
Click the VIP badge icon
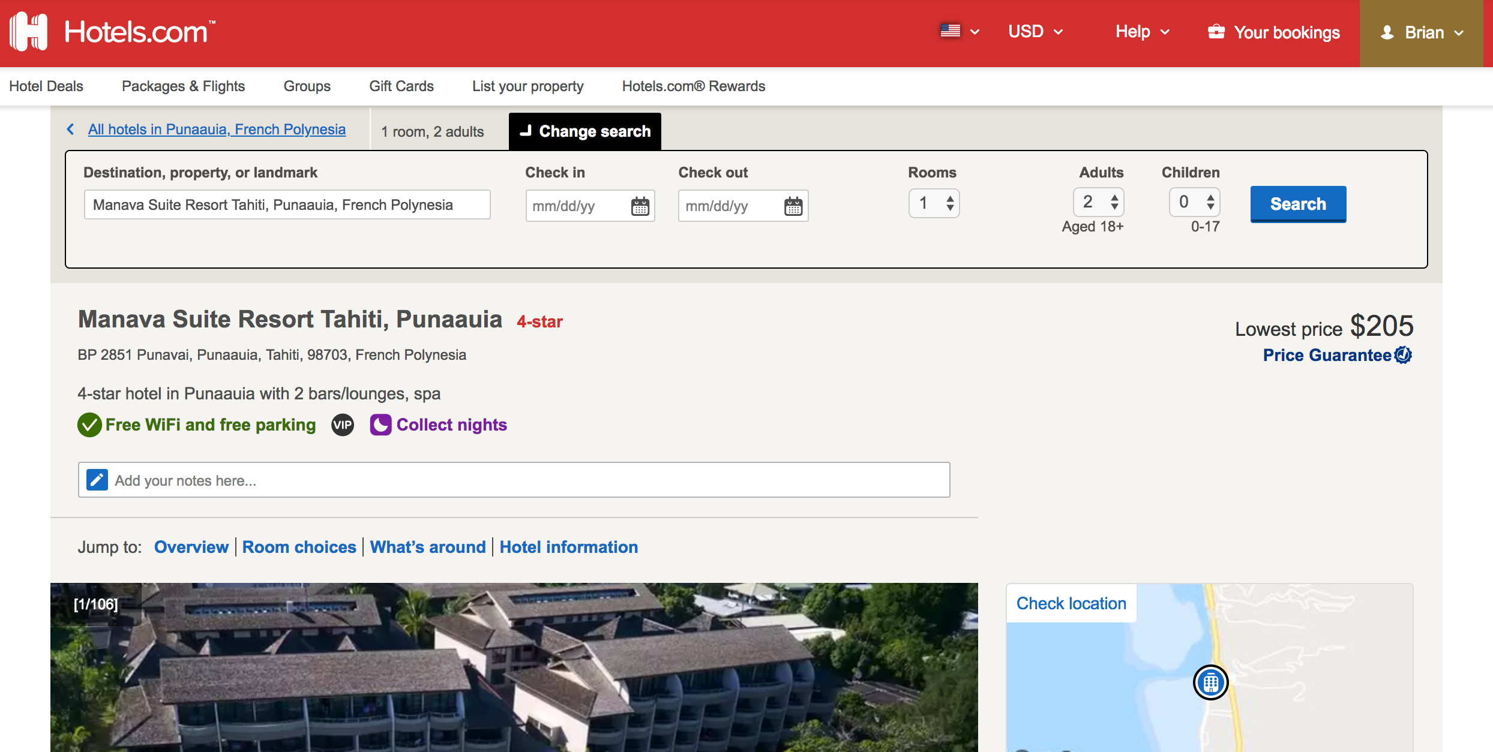tap(343, 425)
